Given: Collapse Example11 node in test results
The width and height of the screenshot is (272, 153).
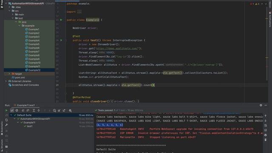Looking at the screenshot, I should click(18, 122).
